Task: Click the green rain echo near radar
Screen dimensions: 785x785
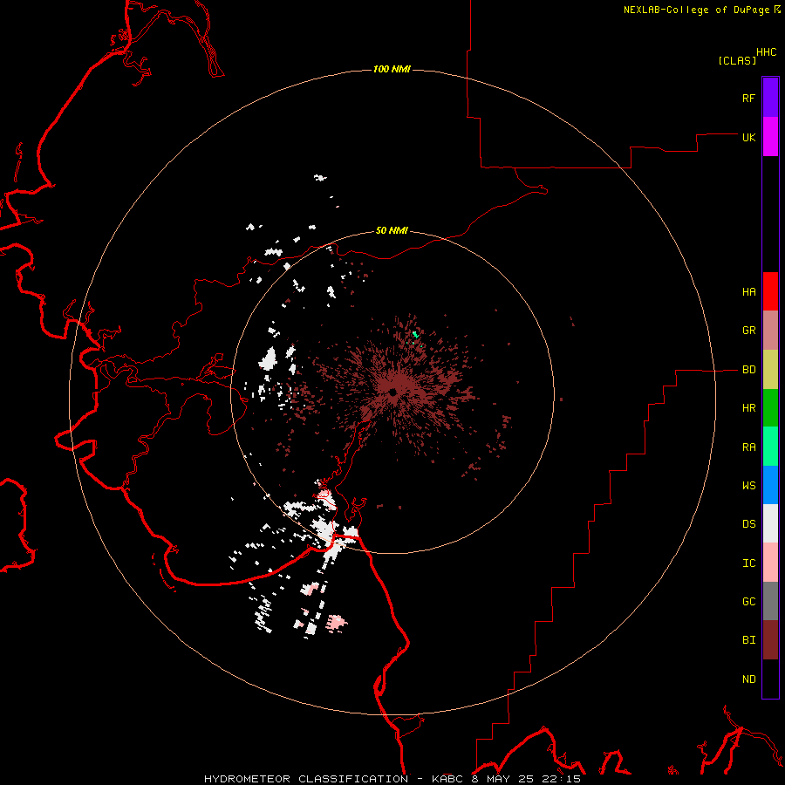Action: click(x=415, y=334)
